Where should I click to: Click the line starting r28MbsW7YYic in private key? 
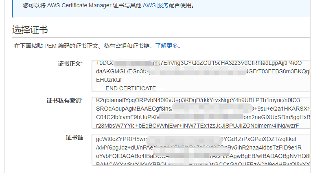click(197, 126)
